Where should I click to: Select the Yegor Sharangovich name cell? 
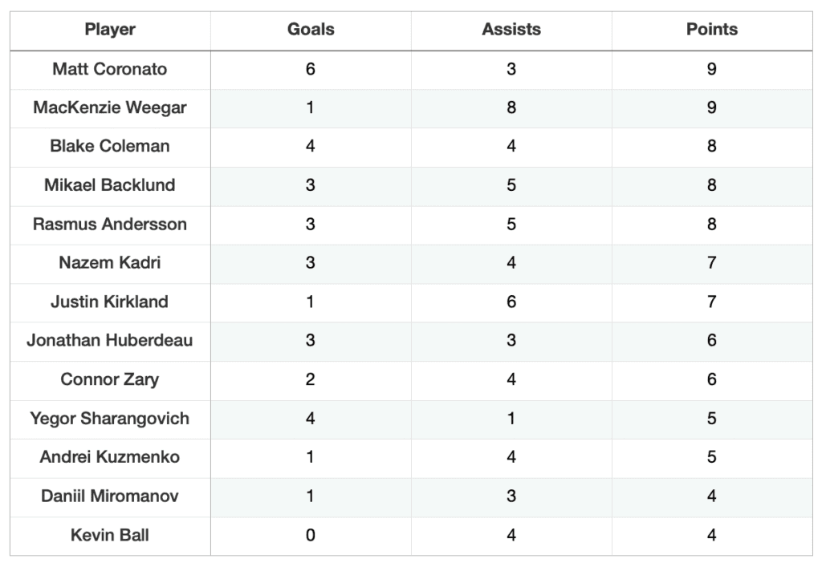pyautogui.click(x=110, y=418)
